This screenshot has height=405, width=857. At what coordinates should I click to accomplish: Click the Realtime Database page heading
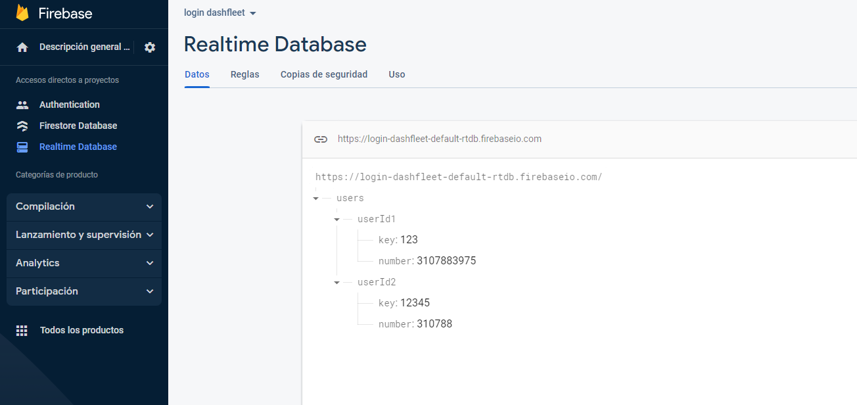click(275, 44)
